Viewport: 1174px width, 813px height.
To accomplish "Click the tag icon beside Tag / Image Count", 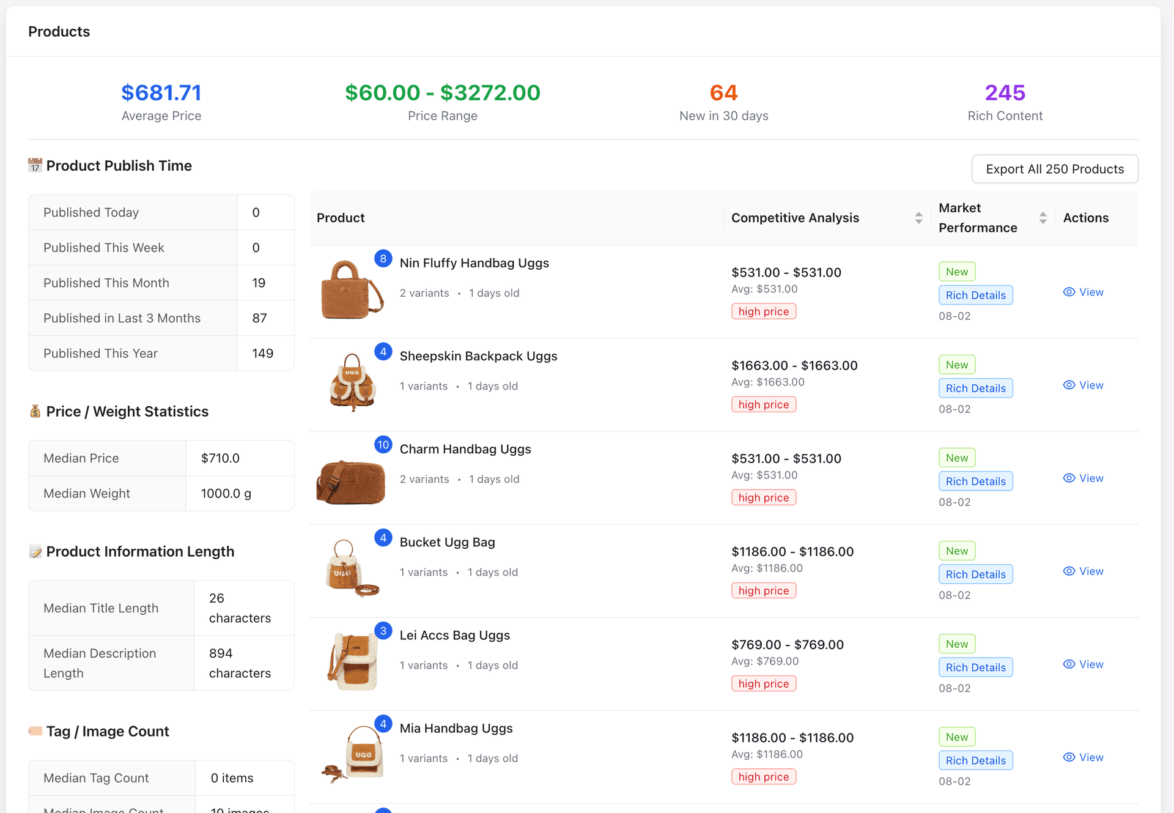I will pyautogui.click(x=35, y=731).
